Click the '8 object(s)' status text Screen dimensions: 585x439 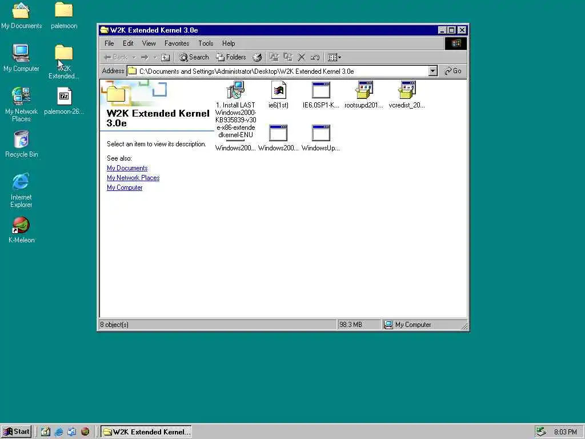114,325
